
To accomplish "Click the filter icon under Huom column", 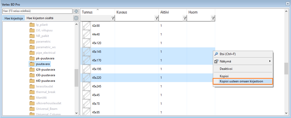I will tap(213, 18).
